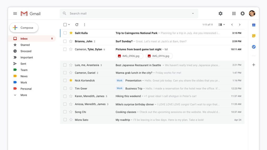Open the Surf Sunday? email
The image size is (267, 150).
point(152,41)
